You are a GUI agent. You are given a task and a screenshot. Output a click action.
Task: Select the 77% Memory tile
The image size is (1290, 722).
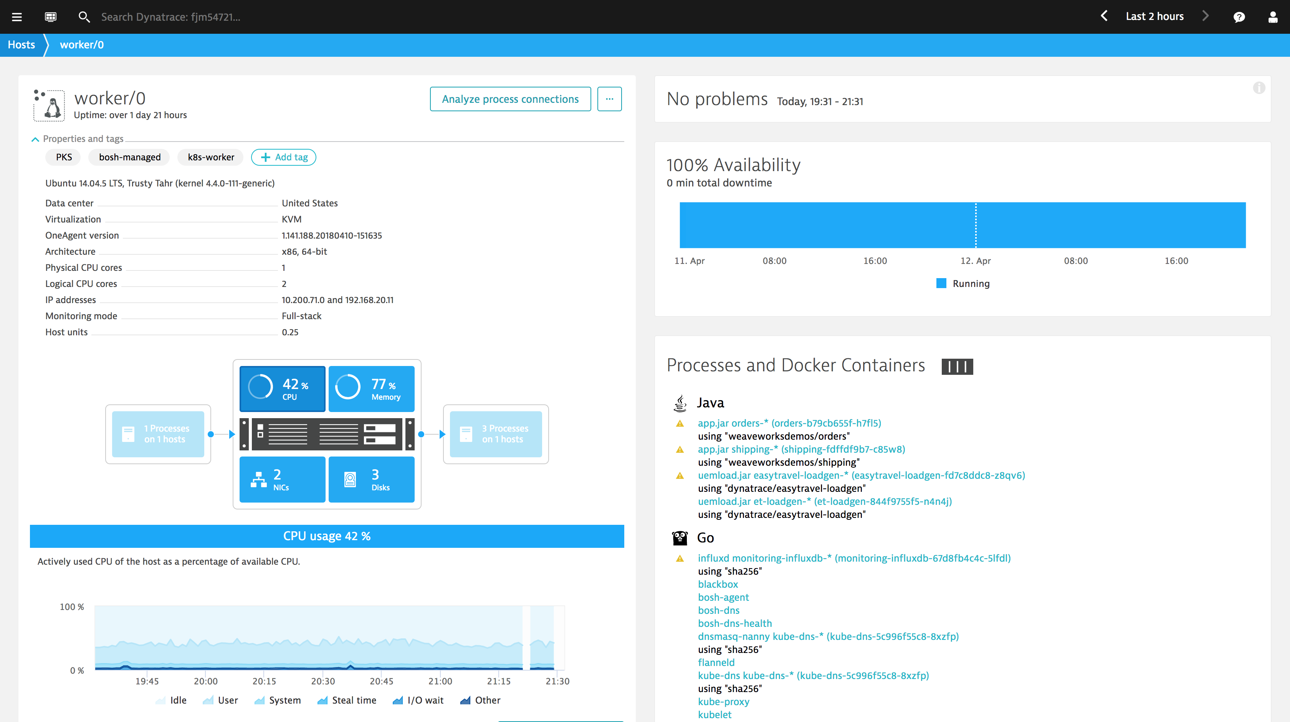coord(372,389)
